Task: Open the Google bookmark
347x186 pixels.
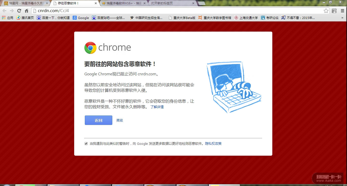Action: click(x=81, y=18)
